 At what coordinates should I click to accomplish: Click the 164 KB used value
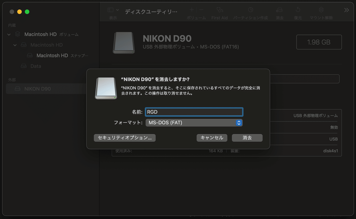(216, 151)
